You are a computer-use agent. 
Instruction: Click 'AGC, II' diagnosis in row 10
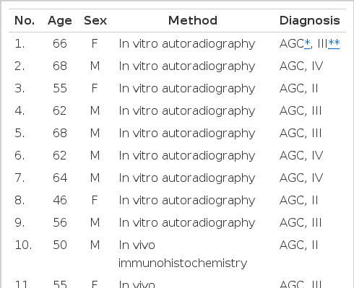point(299,245)
